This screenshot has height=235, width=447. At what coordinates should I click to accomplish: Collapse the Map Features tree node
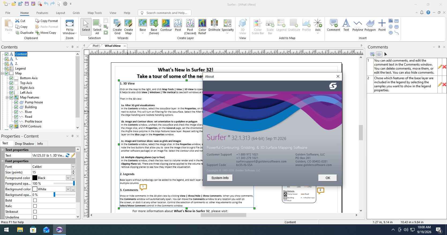coord(7,97)
